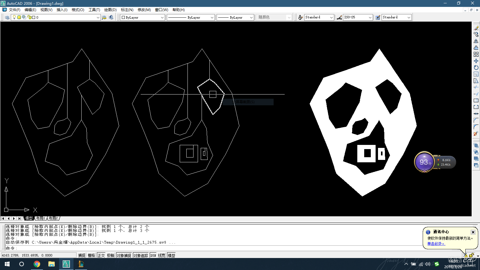
Task: Open File Explorer from the taskbar
Action: point(52,264)
